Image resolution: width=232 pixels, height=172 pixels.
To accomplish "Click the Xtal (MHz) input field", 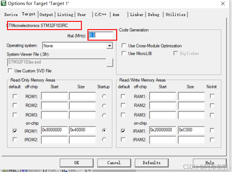I will (101, 35).
